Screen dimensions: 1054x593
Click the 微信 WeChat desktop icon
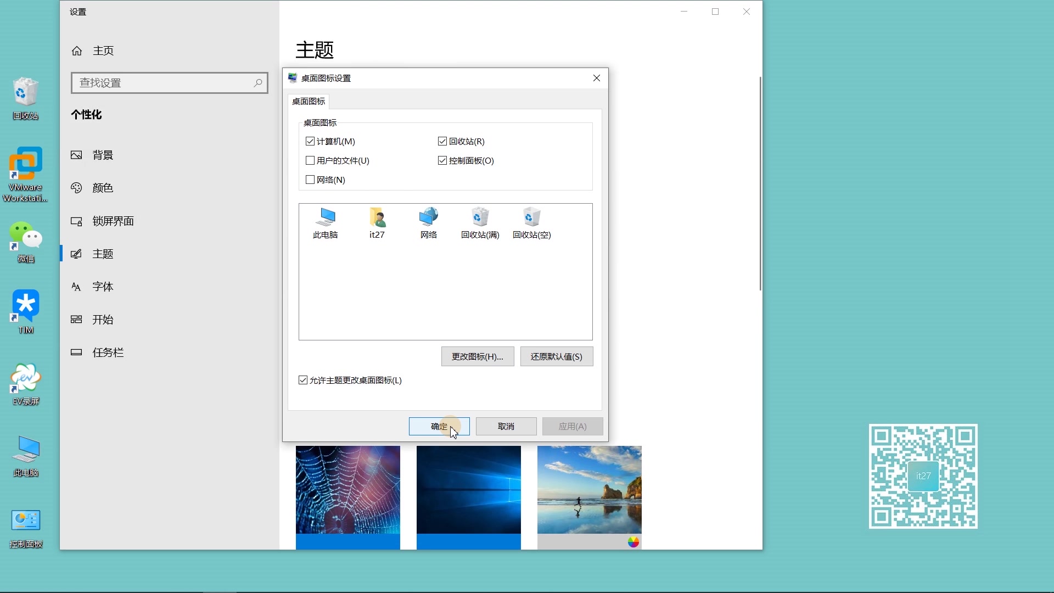[x=25, y=241]
